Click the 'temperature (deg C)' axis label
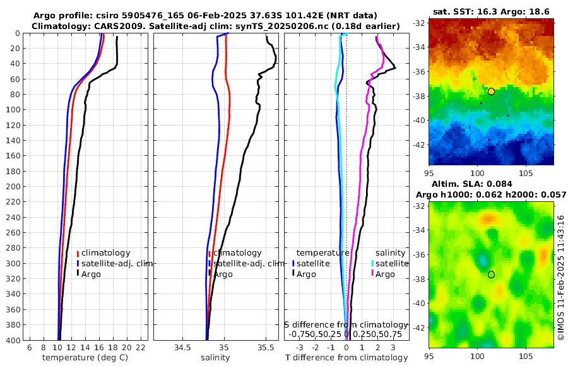Image resolution: width=568 pixels, height=366 pixels. [85, 358]
